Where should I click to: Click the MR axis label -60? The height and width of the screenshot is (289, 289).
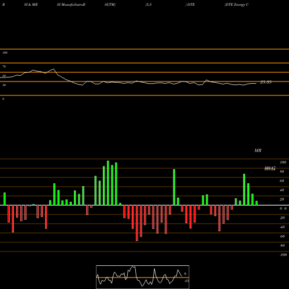[282, 236]
